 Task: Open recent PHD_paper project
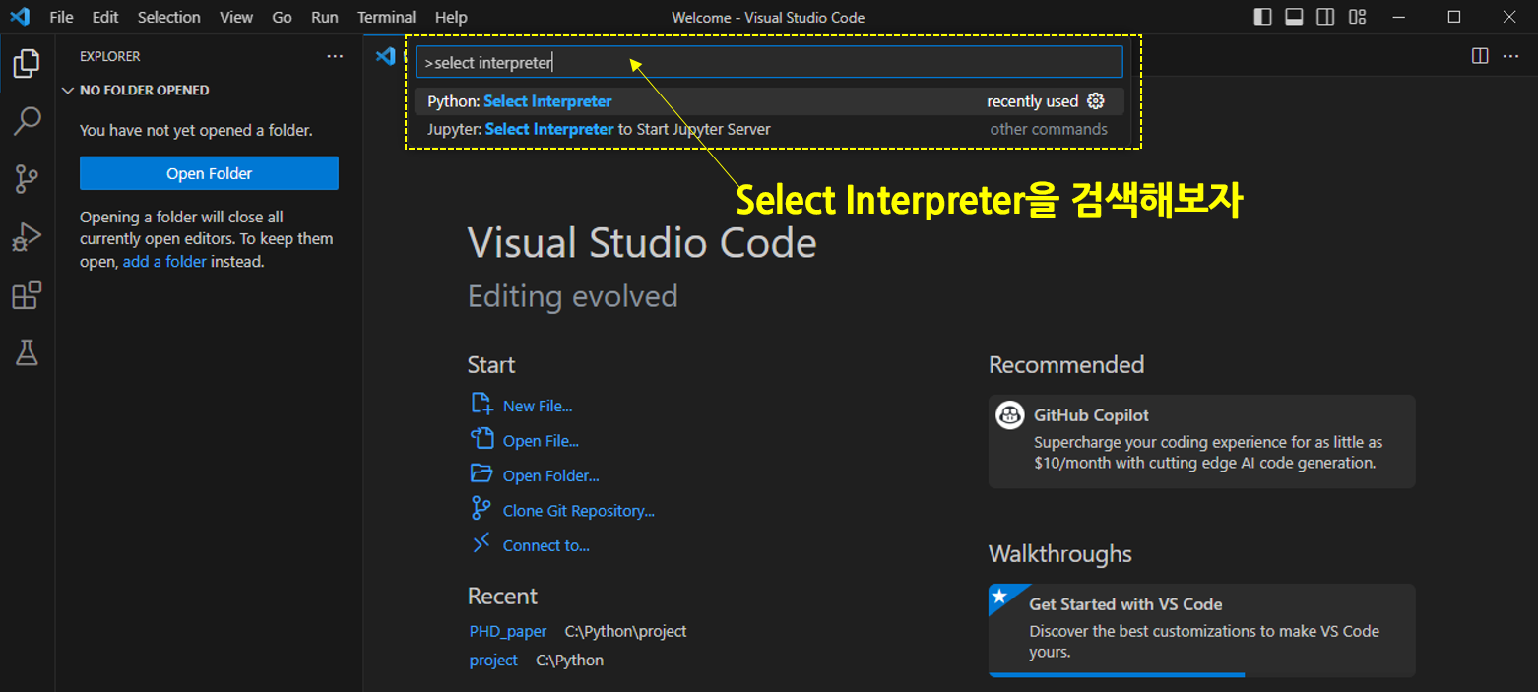(x=508, y=631)
